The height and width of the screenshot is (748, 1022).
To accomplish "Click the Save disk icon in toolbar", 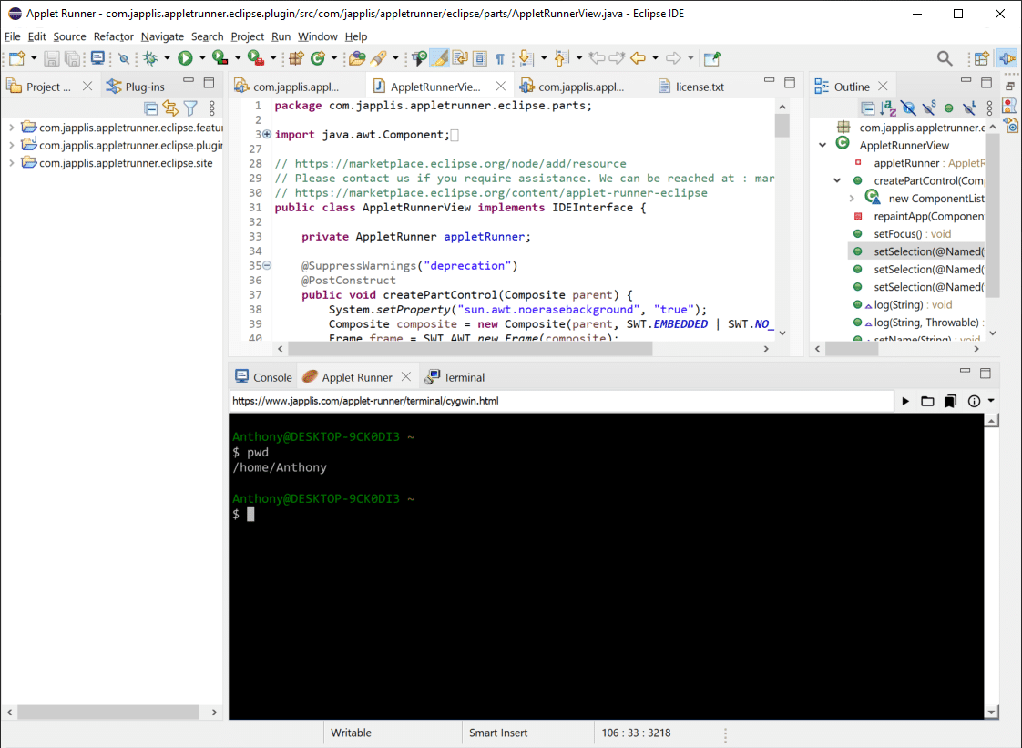I will pos(51,58).
